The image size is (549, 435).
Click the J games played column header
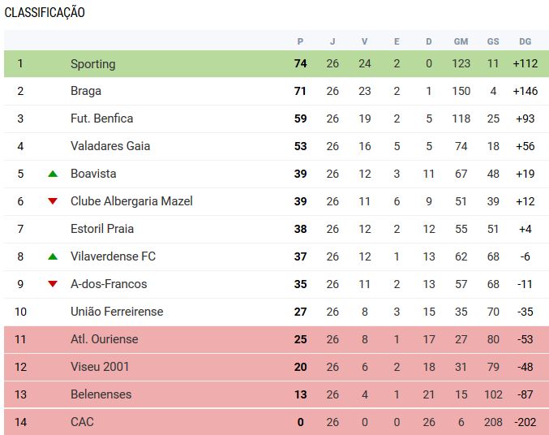point(332,41)
